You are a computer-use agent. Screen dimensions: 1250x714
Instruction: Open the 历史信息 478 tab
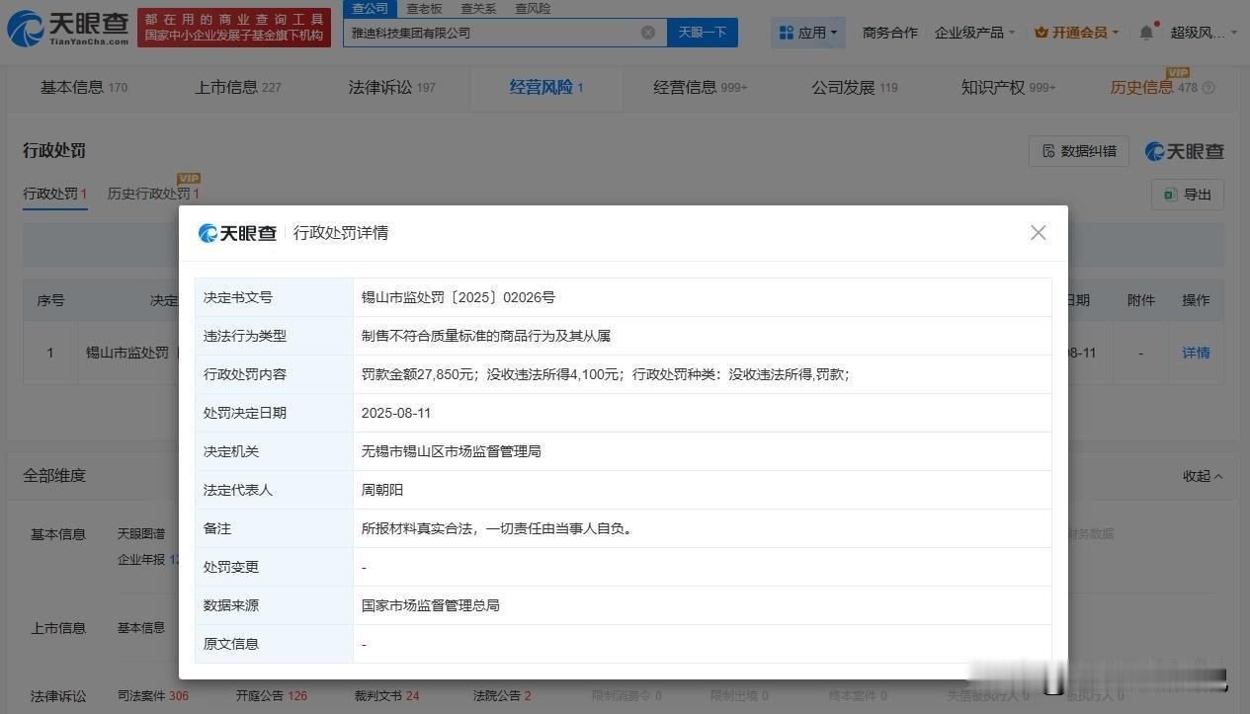coord(1153,87)
